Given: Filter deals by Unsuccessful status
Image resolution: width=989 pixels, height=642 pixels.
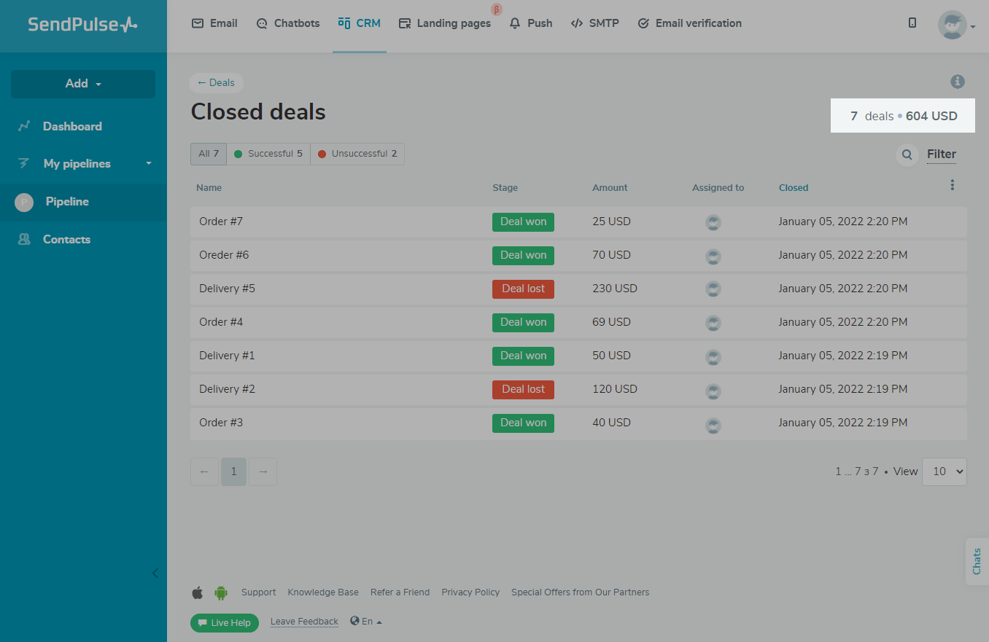Looking at the screenshot, I should 357,154.
